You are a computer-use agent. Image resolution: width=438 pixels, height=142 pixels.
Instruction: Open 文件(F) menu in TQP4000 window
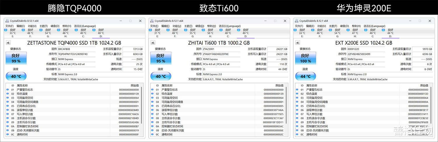point(10,26)
